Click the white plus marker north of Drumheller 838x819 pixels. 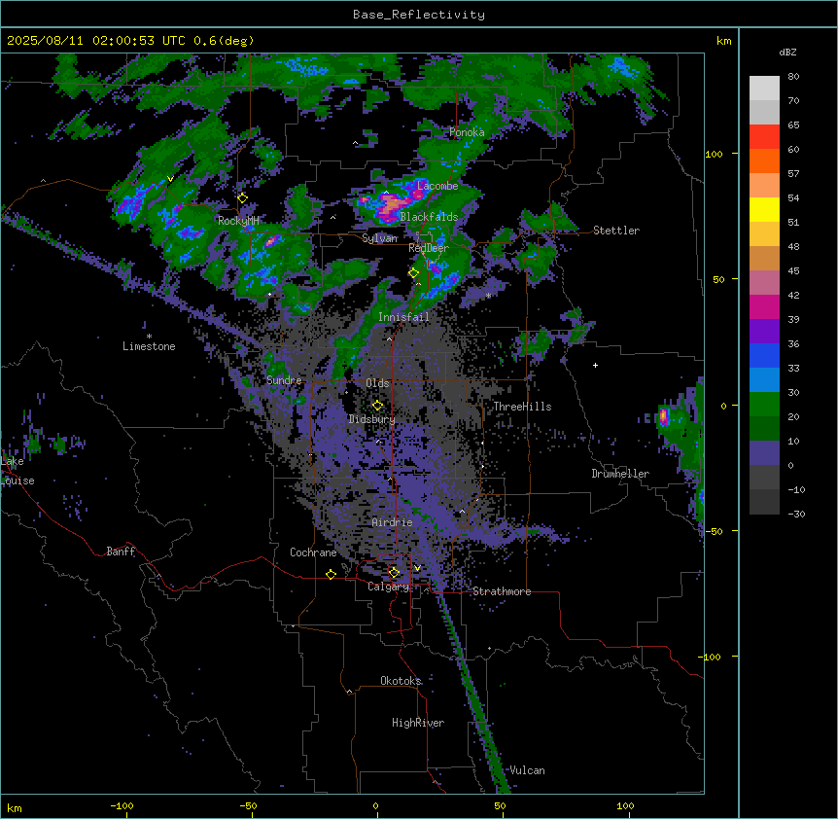point(595,365)
